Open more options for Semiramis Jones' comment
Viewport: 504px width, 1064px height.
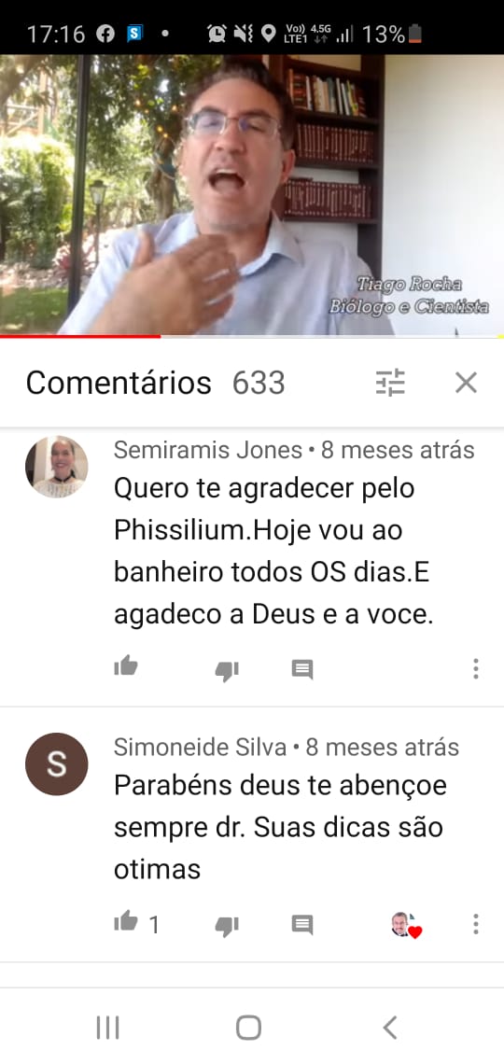tap(475, 669)
